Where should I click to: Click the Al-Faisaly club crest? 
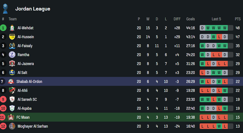point(12,46)
